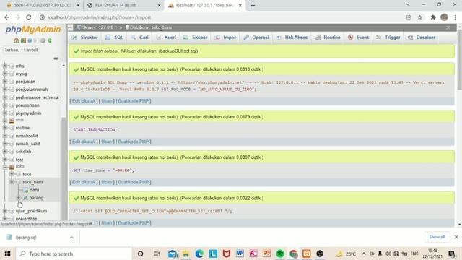The image size is (462, 260).
Task: Open PowerPoint from the taskbar
Action: pyautogui.click(x=266, y=253)
